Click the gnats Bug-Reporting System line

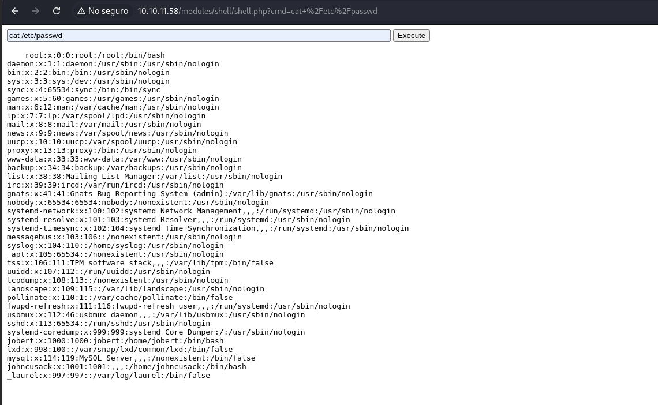tap(189, 194)
